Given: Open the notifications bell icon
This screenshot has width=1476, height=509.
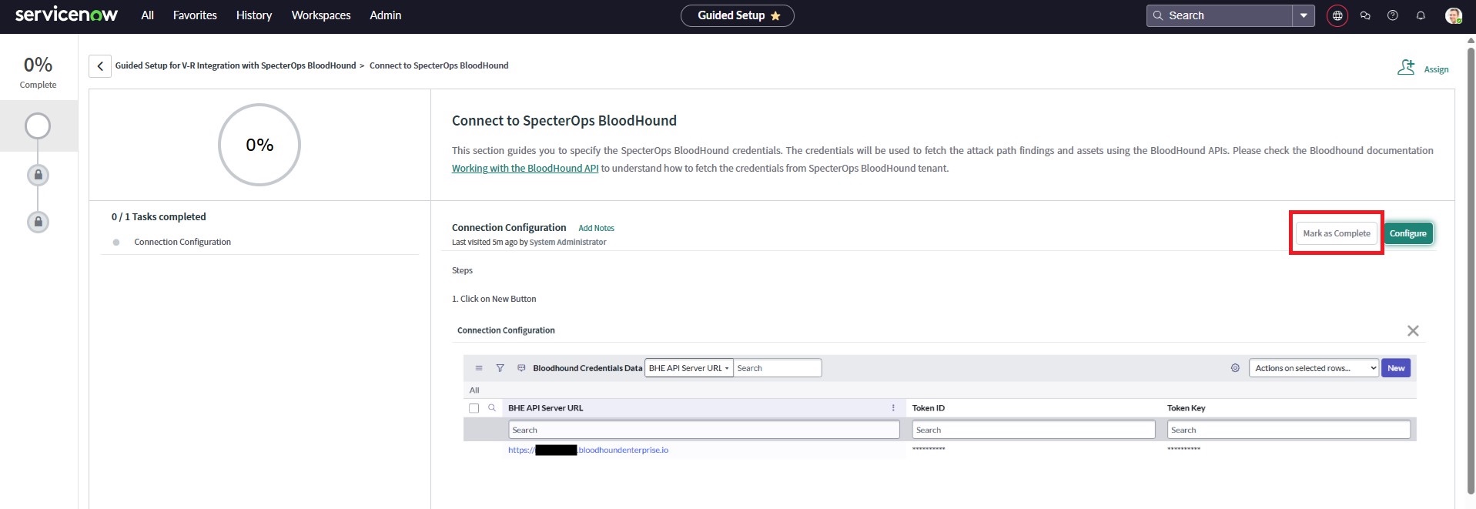Looking at the screenshot, I should tap(1421, 15).
